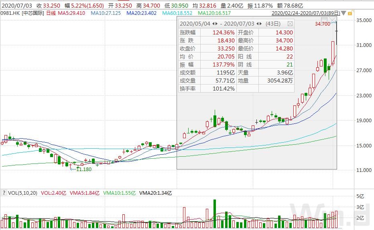Click the MA20:23.402 indicator label
This screenshot has width=374, height=230.
pos(141,13)
